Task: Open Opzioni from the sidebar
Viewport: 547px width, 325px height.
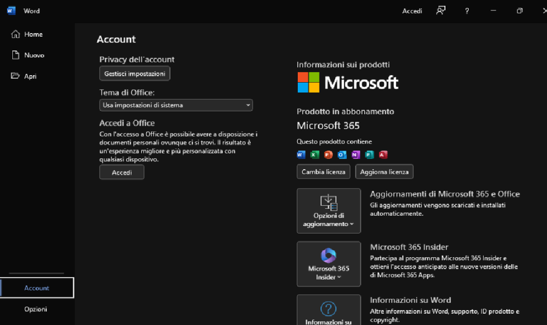Action: click(x=37, y=309)
